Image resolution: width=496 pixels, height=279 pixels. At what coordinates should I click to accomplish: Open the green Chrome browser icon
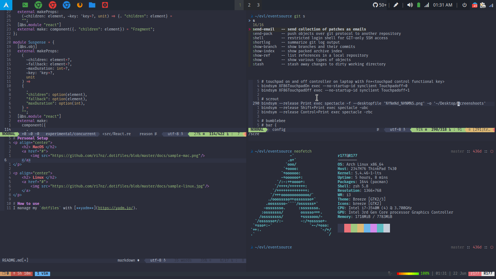point(38,5)
